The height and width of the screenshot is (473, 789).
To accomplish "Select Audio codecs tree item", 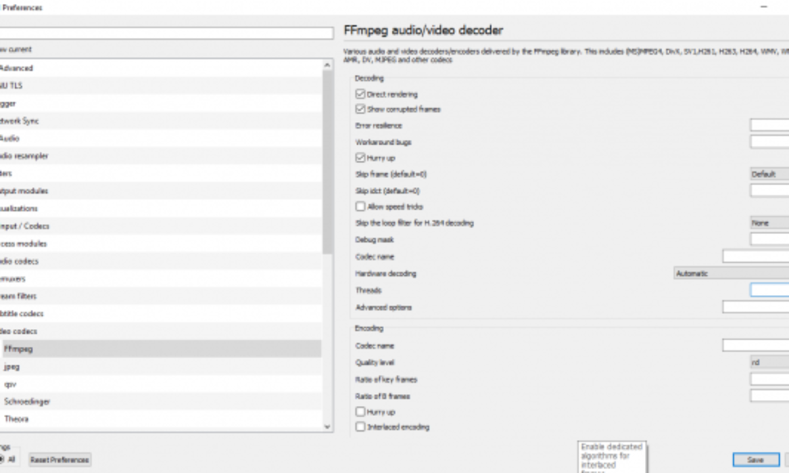I will click(x=160, y=261).
